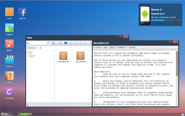Select the CP1251 encoding radio button

click(x=128, y=47)
